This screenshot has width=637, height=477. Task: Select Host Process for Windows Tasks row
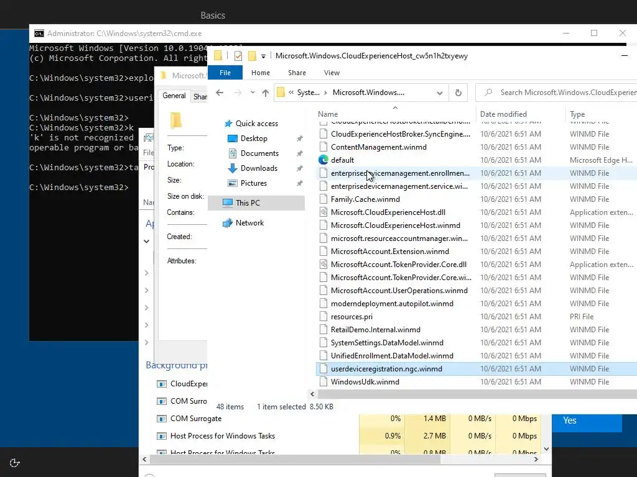pyautogui.click(x=223, y=436)
